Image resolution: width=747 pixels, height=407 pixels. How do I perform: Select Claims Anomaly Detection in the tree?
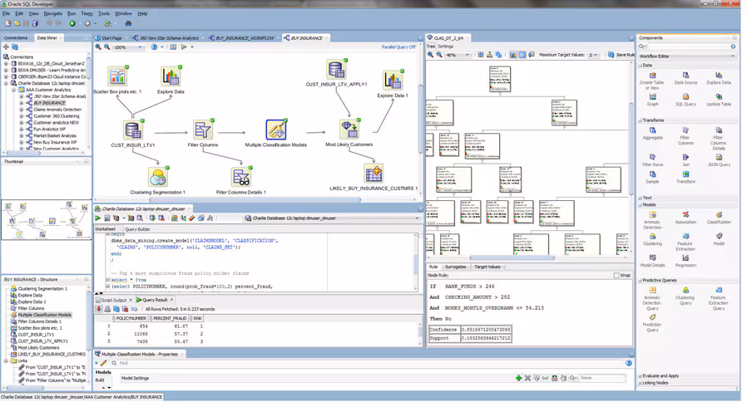point(57,110)
